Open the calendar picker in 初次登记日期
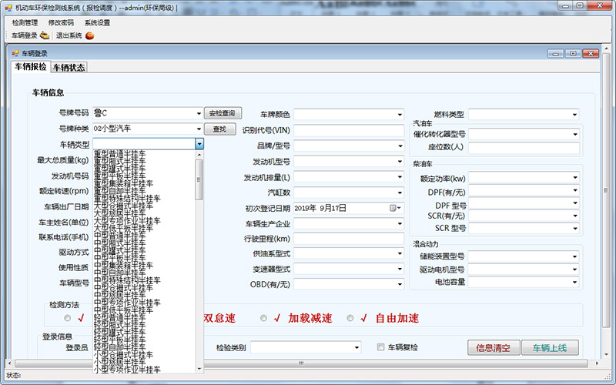616x385 pixels. pos(395,208)
